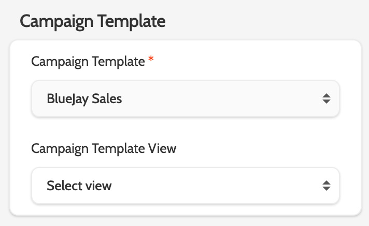Click empty middle area of Select view field
This screenshot has width=369, height=226.
218,185
